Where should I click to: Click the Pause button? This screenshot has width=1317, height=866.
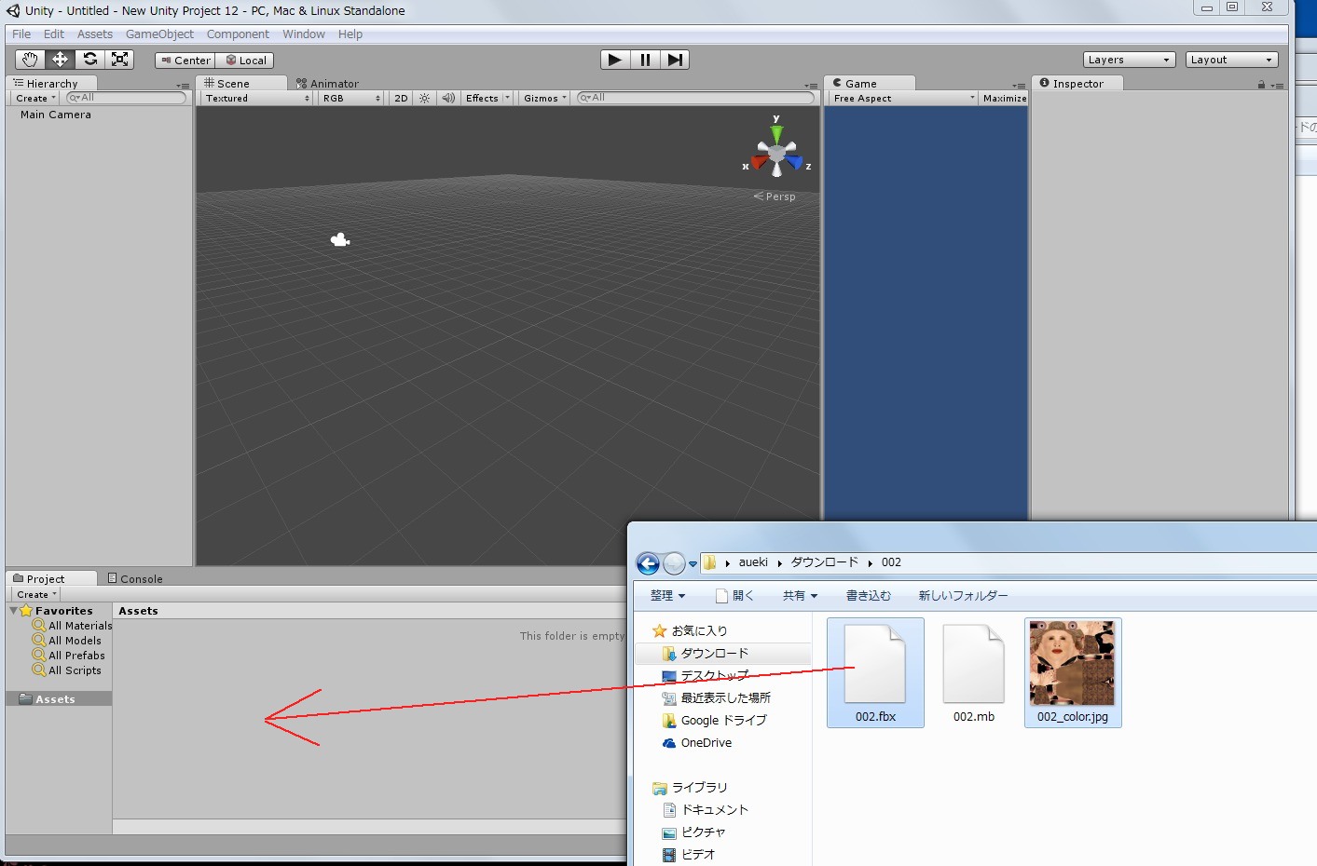645,60
